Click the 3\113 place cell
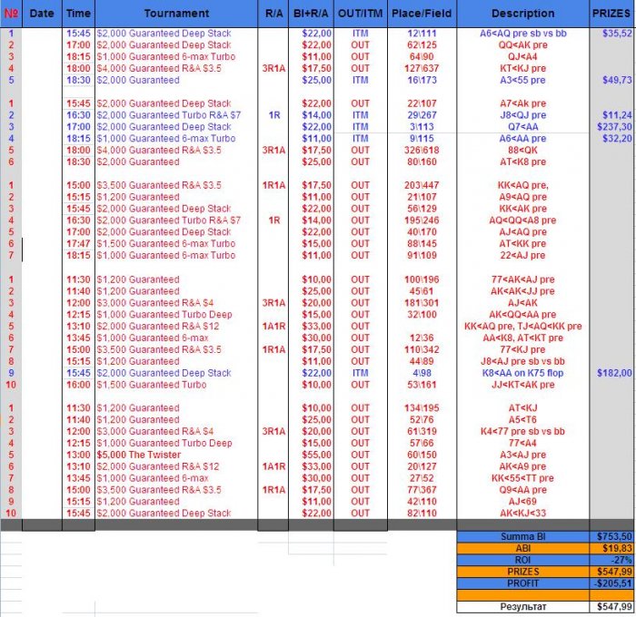The image size is (636, 617). 422,127
